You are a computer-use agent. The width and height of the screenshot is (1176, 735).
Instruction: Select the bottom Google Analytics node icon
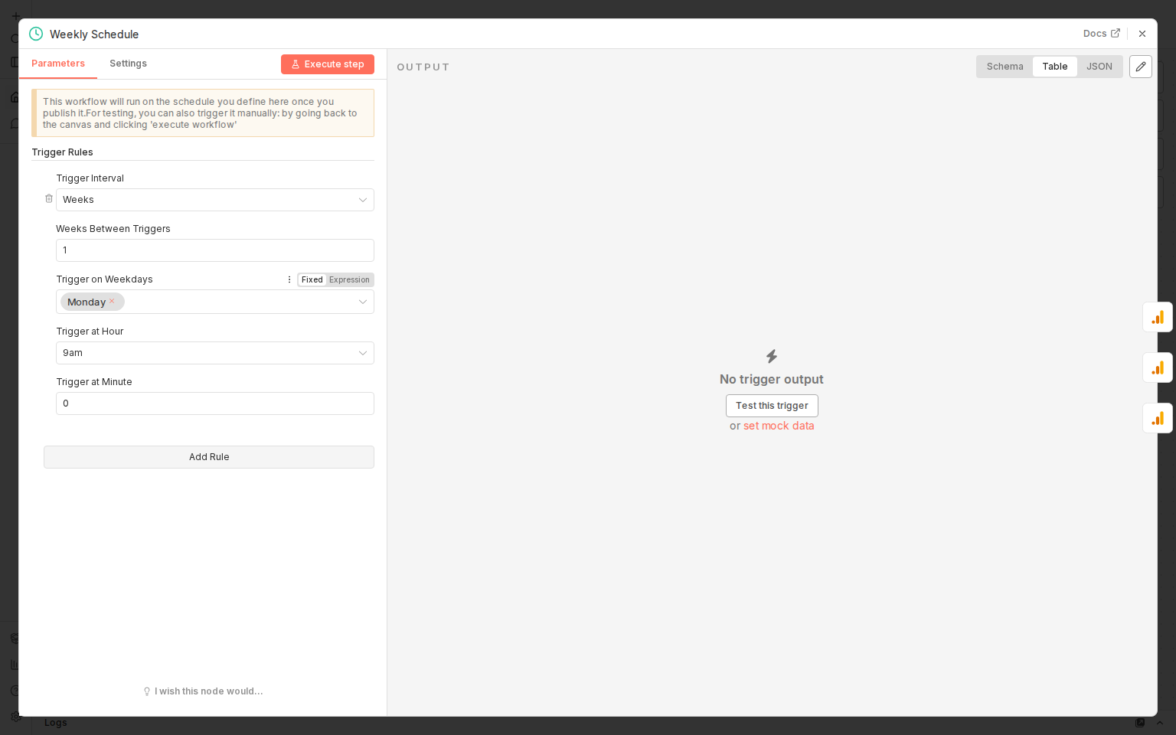[1158, 417]
